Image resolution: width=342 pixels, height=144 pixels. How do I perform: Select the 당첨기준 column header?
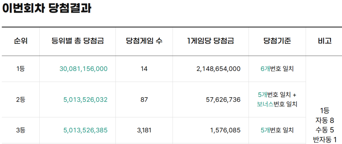coord(277,41)
